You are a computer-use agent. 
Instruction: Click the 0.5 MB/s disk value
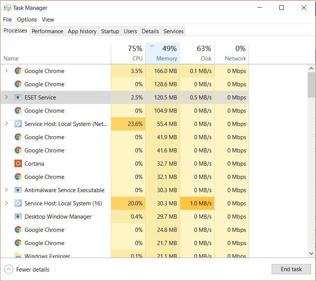coord(201,98)
